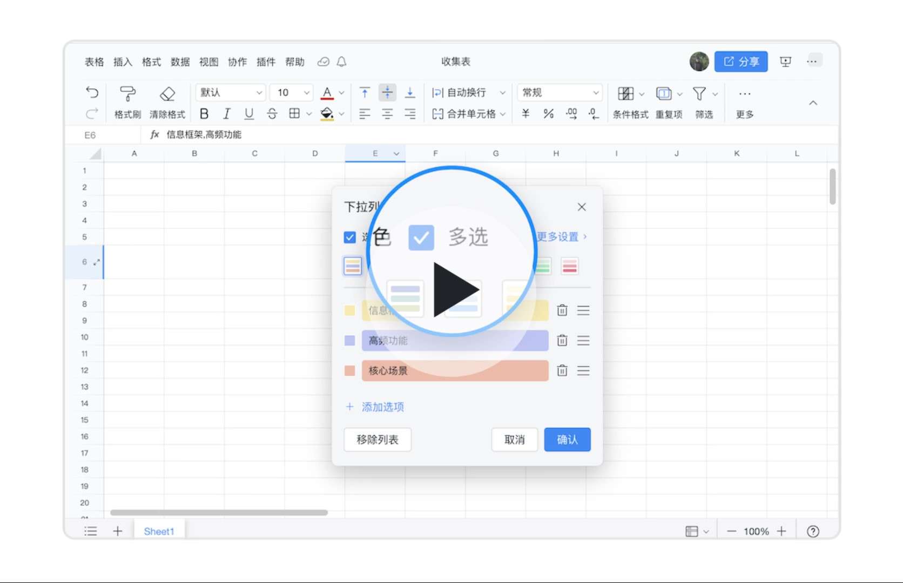Select the red color scheme swatch
Image resolution: width=903 pixels, height=583 pixels.
[x=570, y=266]
